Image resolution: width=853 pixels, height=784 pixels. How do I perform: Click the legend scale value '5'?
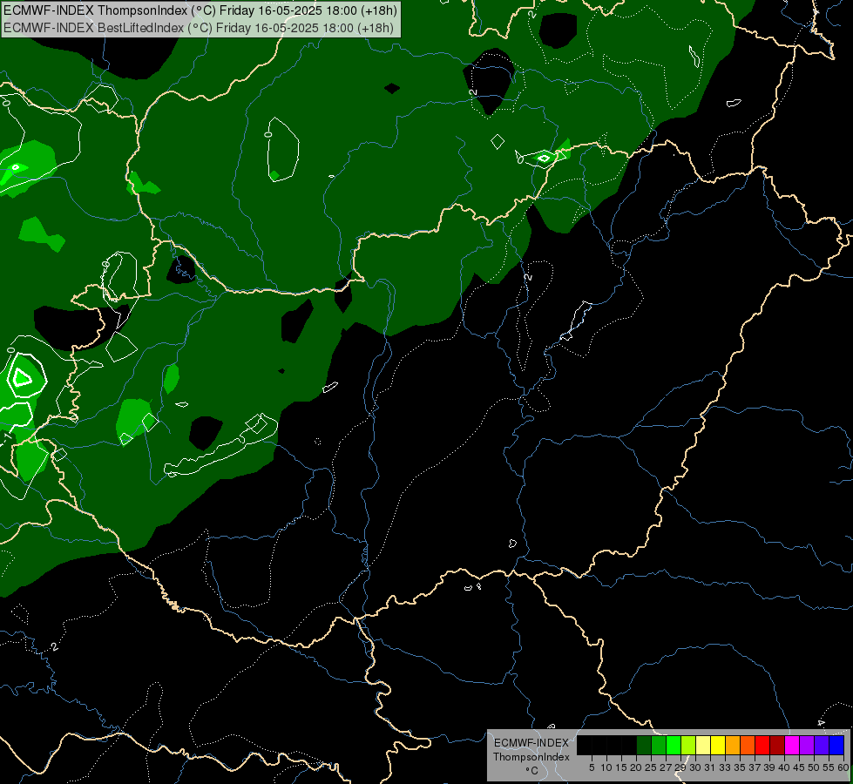click(592, 767)
